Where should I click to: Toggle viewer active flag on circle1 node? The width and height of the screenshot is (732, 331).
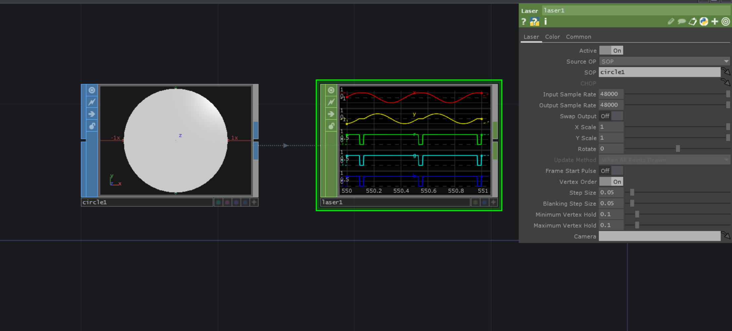pos(92,90)
